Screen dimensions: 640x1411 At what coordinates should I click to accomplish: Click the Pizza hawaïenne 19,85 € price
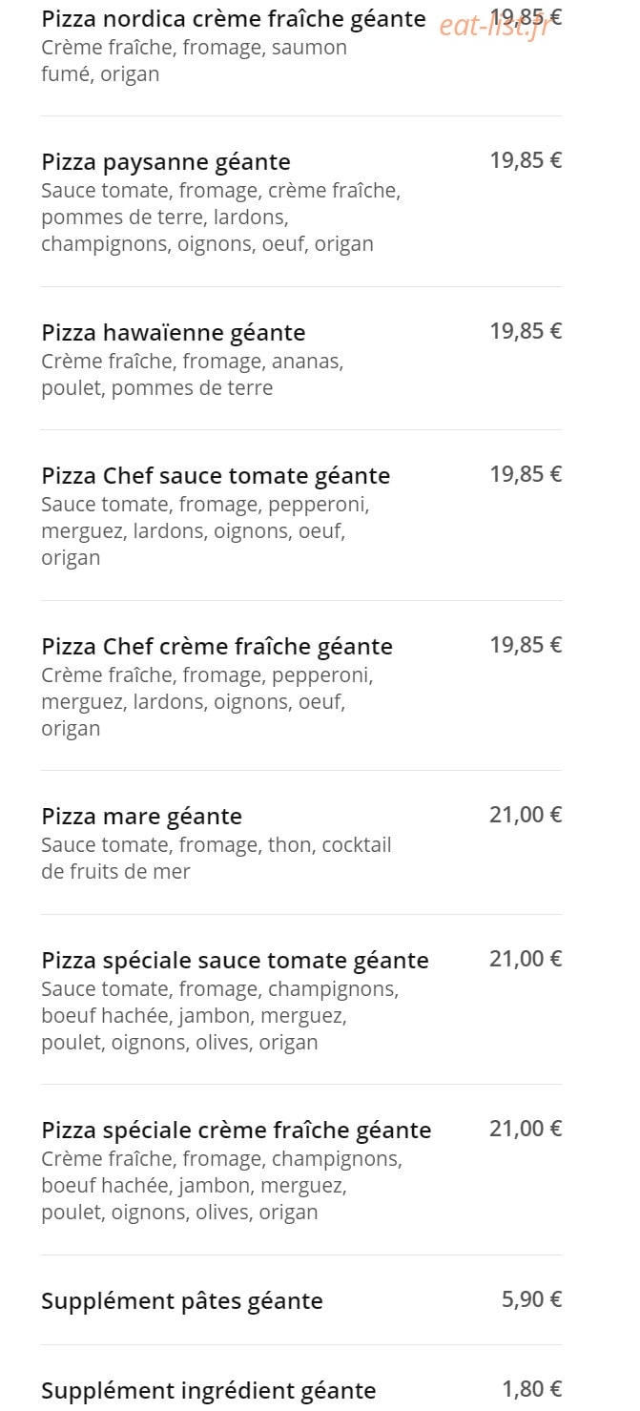pos(526,330)
